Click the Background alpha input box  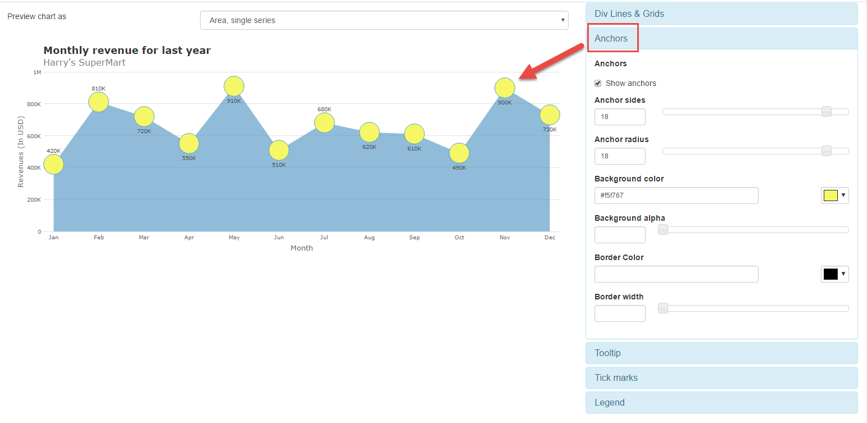click(x=620, y=235)
